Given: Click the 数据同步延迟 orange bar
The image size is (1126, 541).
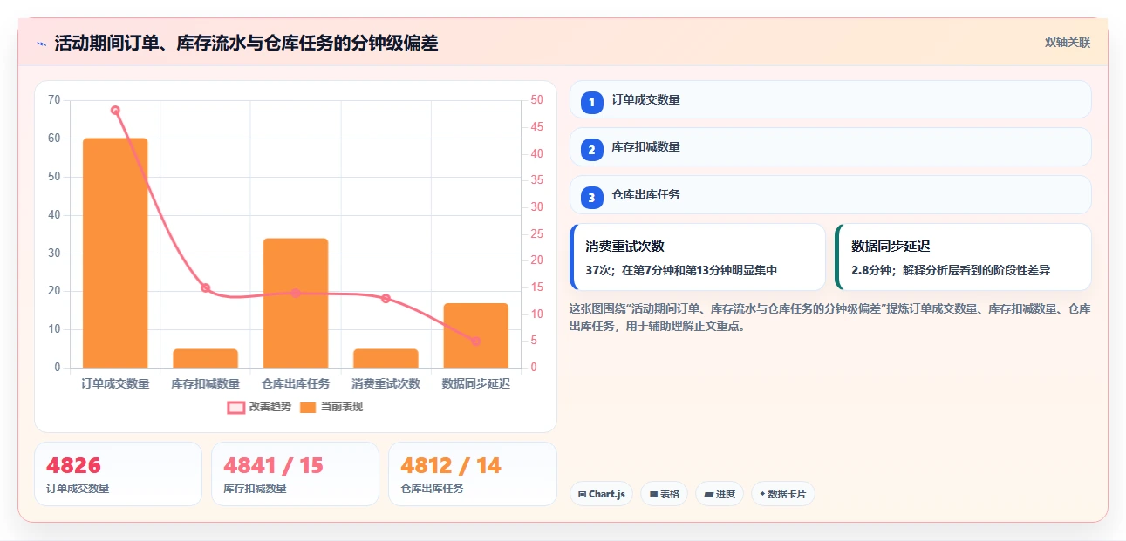Looking at the screenshot, I should click(x=476, y=335).
